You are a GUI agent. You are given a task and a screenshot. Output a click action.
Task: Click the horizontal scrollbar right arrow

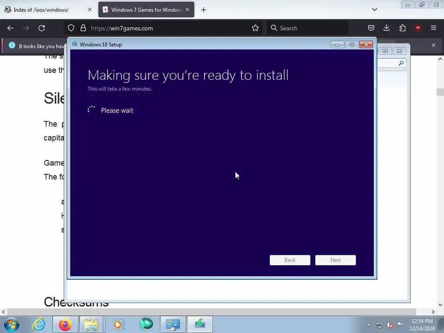pos(433,312)
